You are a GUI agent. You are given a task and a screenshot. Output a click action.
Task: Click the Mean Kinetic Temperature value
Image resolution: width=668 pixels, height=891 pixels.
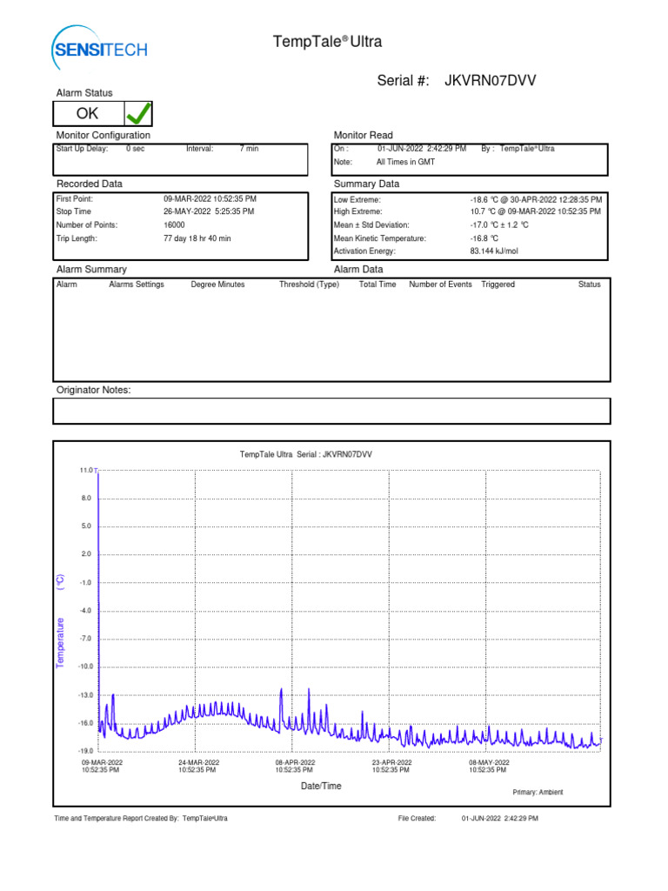[484, 238]
